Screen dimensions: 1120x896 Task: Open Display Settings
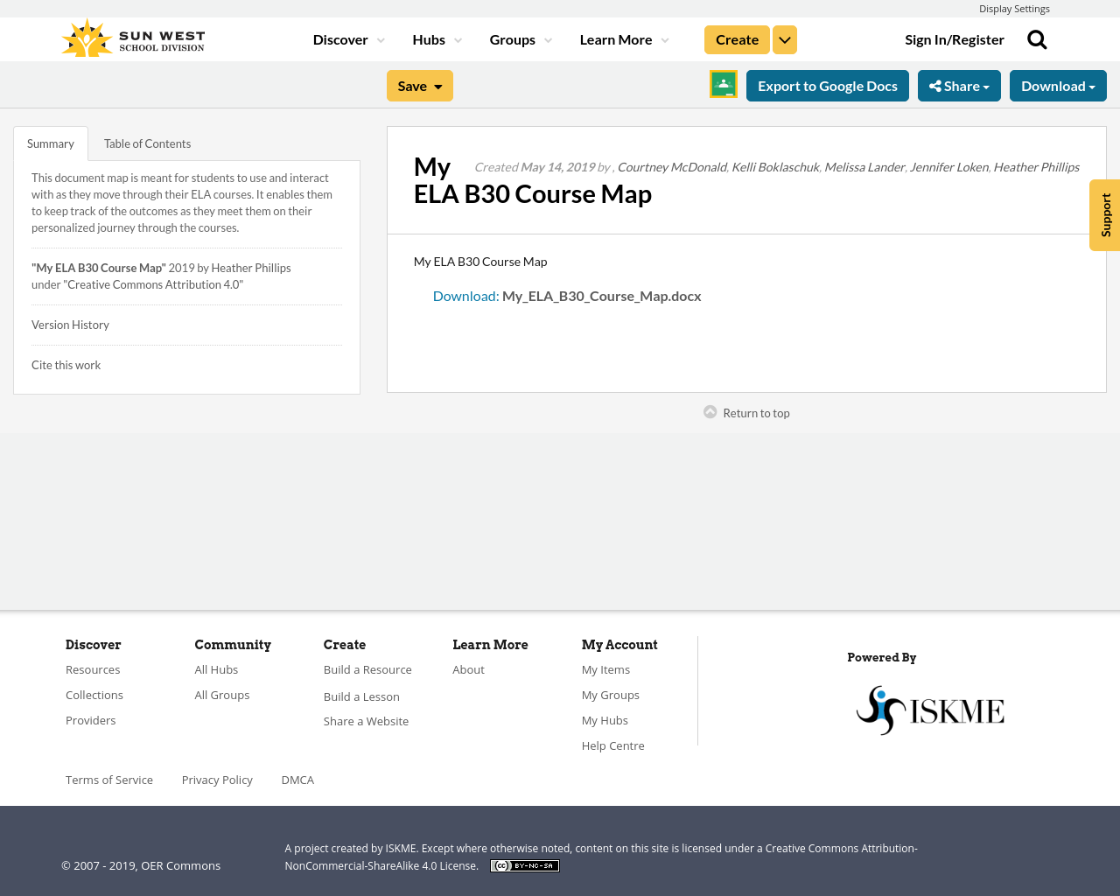tap(1014, 7)
